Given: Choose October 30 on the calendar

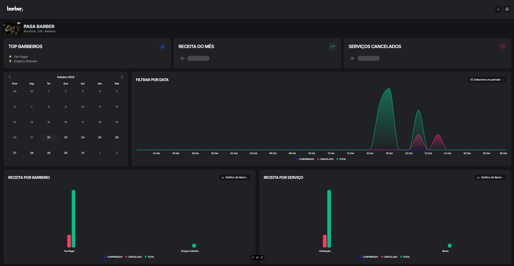Looking at the screenshot, I should pyautogui.click(x=66, y=153).
